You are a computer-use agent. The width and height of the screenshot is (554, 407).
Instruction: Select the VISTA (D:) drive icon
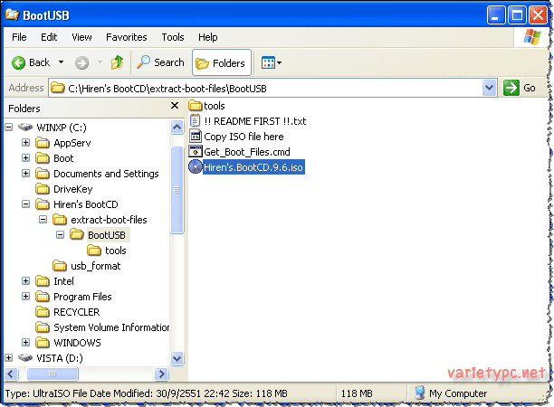coord(25,357)
